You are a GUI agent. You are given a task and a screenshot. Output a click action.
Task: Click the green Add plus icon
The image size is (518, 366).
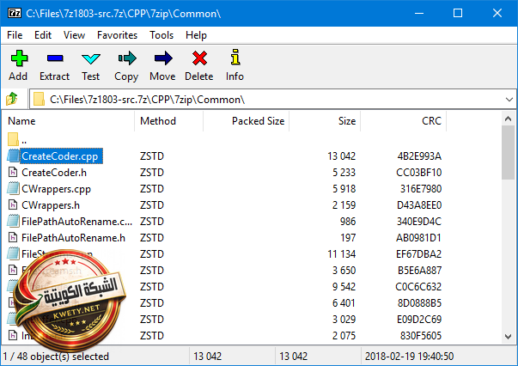click(19, 59)
